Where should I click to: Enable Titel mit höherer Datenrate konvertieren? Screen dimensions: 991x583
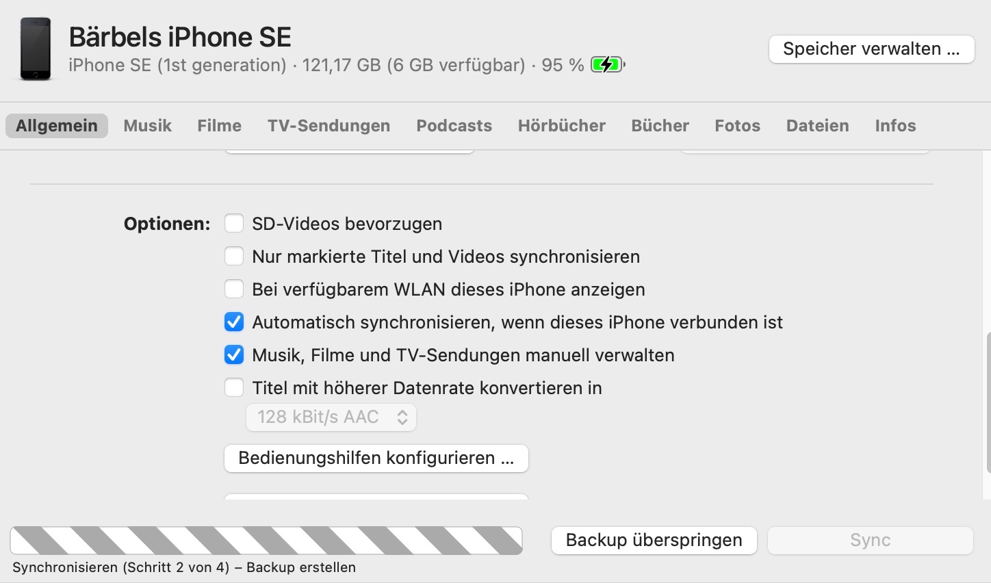tap(234, 388)
